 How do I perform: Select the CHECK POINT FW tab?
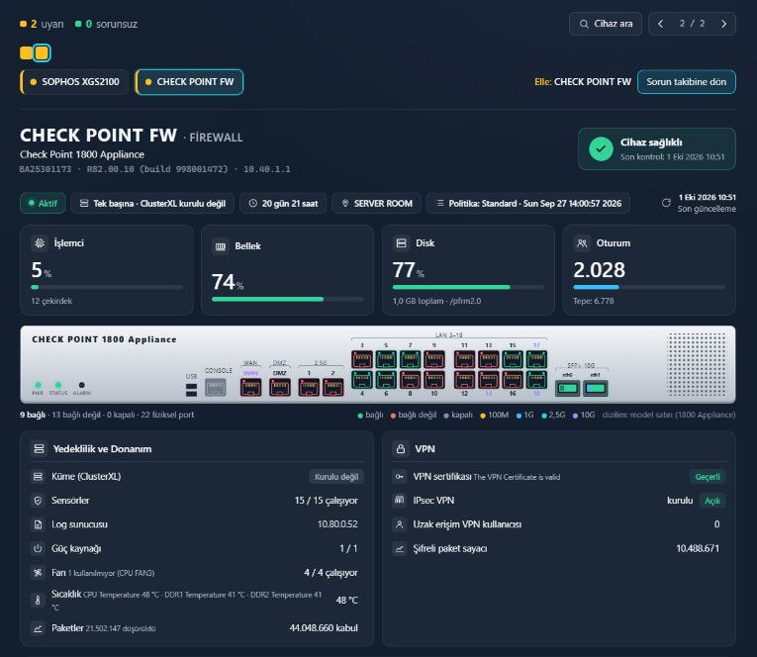point(190,81)
